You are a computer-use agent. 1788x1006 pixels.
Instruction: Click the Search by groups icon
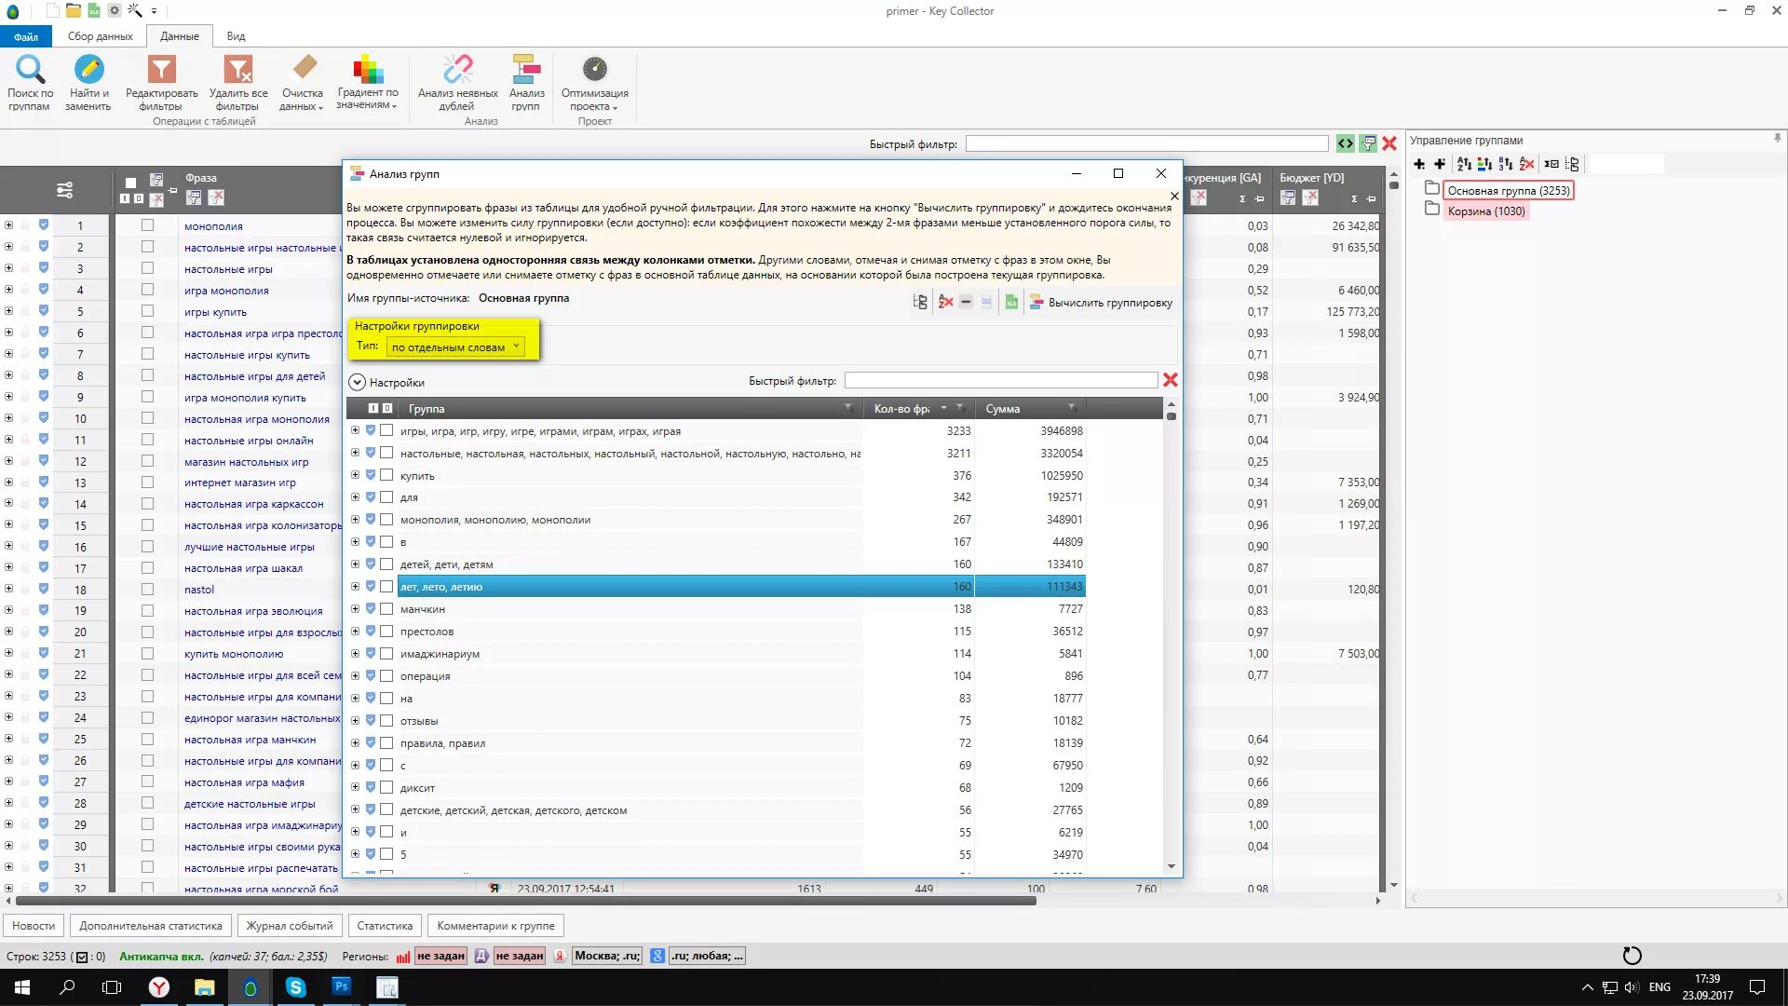[x=30, y=70]
